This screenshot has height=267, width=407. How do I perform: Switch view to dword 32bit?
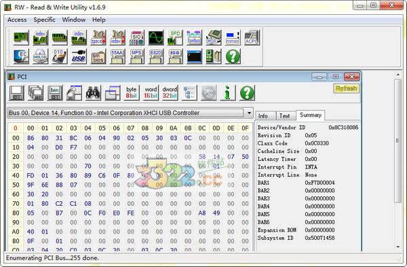tap(170, 93)
